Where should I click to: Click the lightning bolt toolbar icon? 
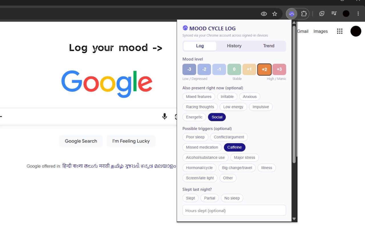coord(322,14)
